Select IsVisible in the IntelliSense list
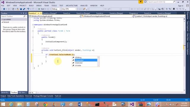 click(86, 65)
